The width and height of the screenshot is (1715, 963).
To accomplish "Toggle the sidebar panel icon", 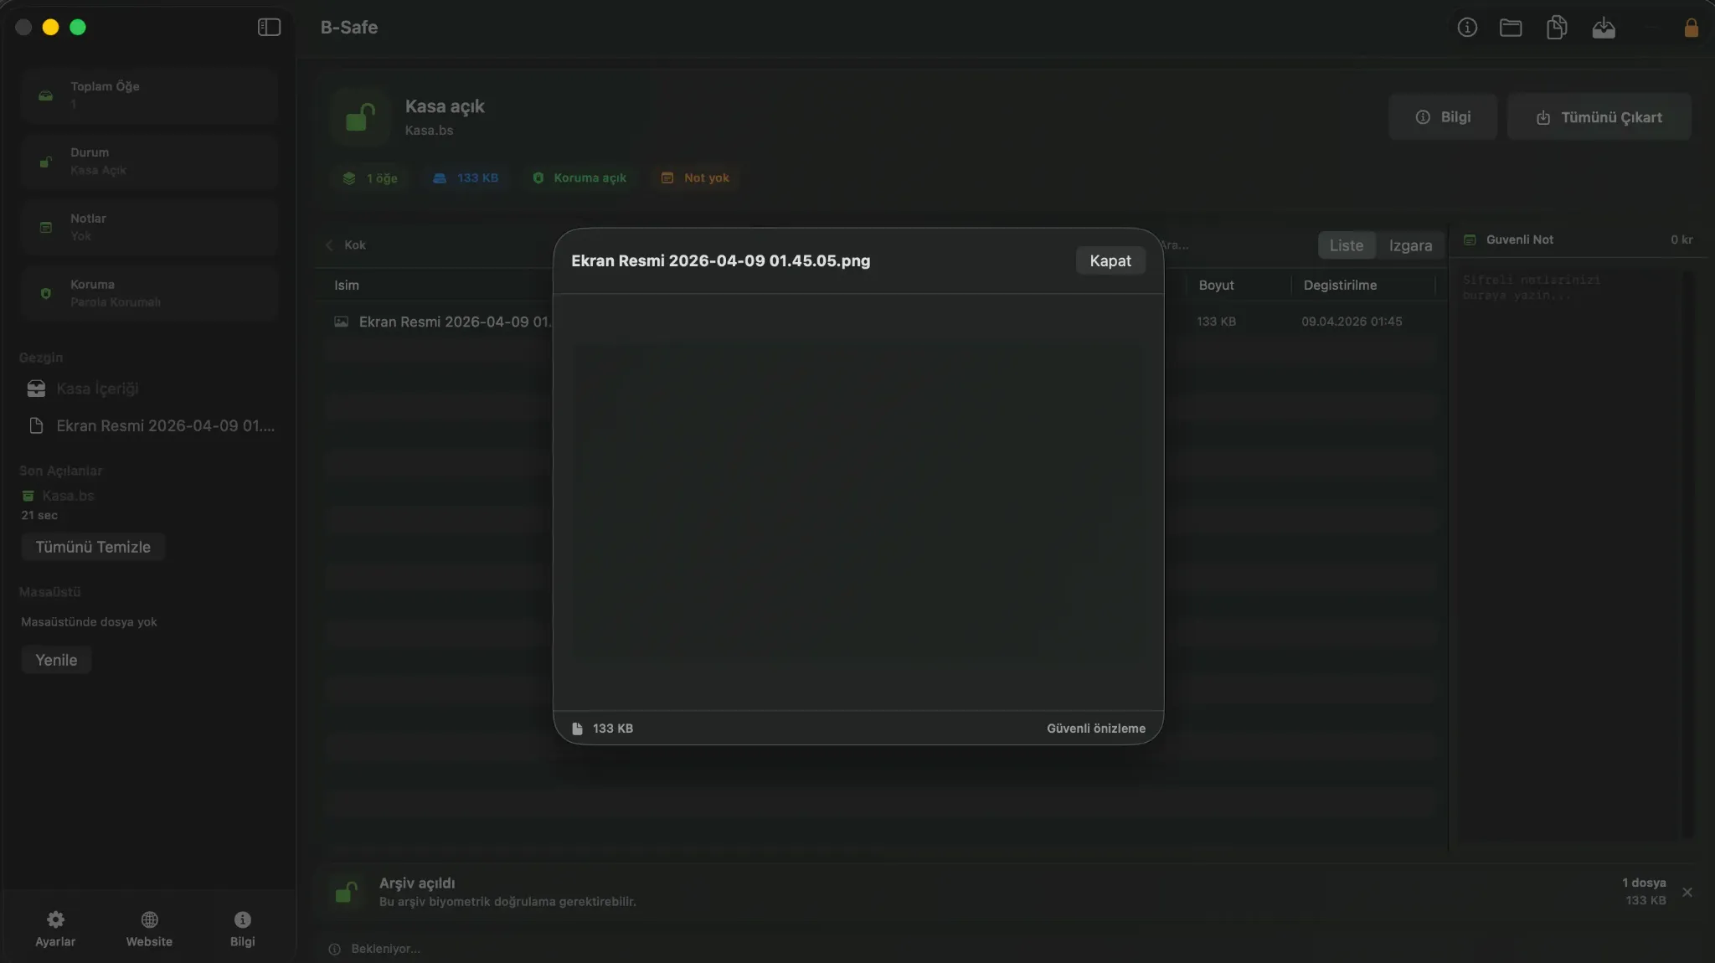I will 269,28.
